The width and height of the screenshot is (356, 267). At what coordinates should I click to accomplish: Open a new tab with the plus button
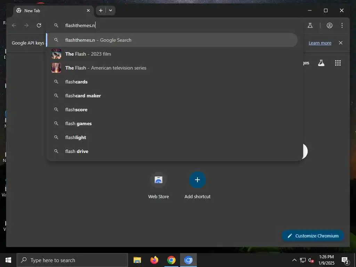pyautogui.click(x=101, y=10)
